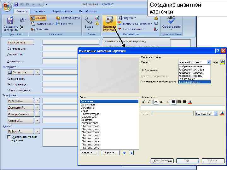Click the Сертификаты view button
This screenshot has width=227, height=170.
[x=68, y=18]
